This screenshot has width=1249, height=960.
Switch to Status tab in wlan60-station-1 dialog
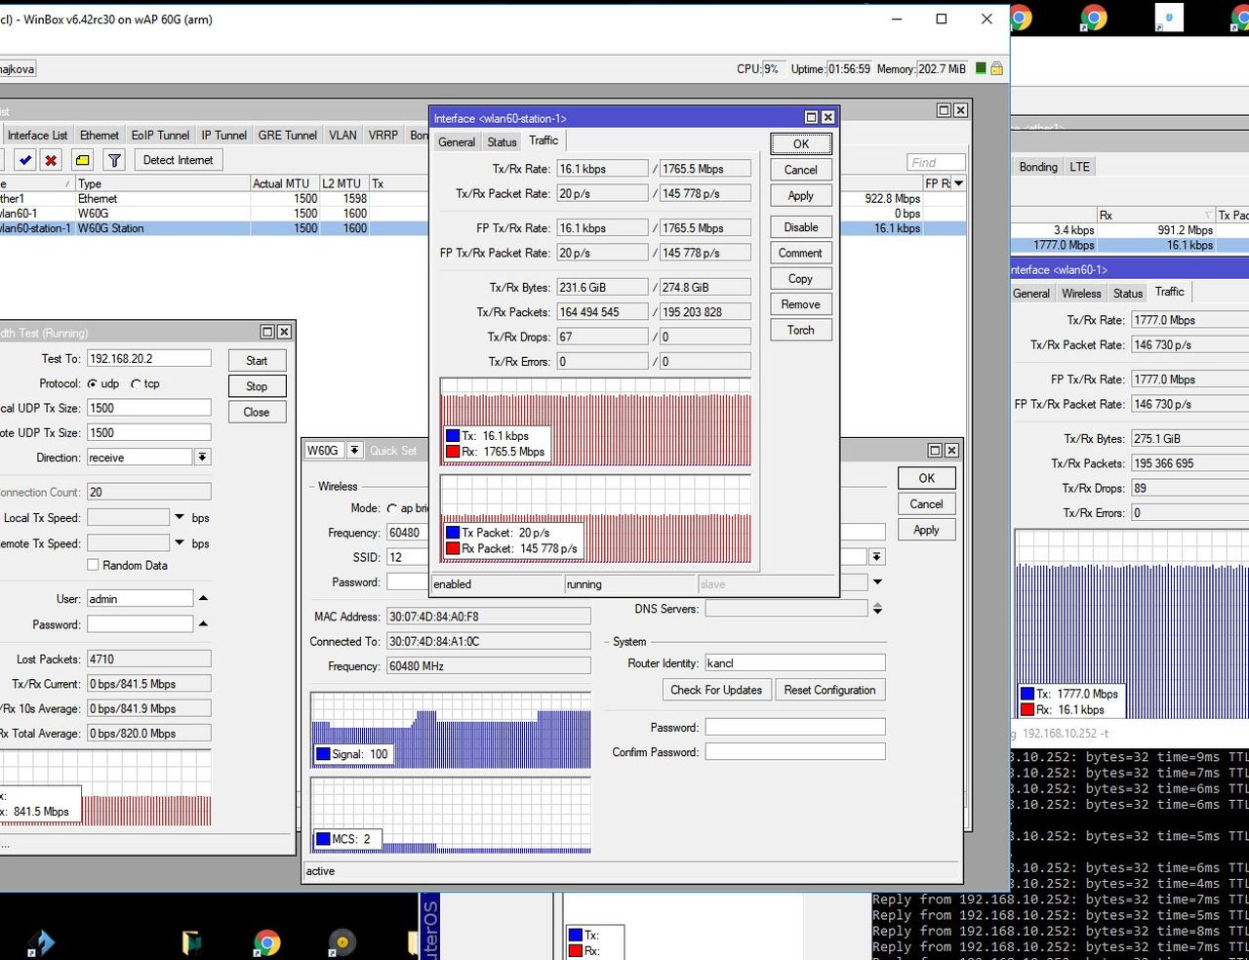502,142
